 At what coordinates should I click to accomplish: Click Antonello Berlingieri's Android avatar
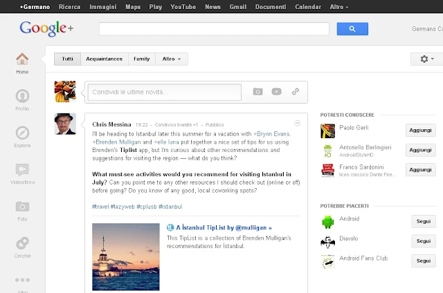pyautogui.click(x=327, y=151)
